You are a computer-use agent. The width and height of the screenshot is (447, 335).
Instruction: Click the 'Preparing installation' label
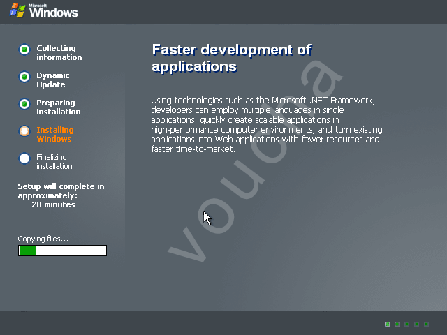tap(59, 107)
